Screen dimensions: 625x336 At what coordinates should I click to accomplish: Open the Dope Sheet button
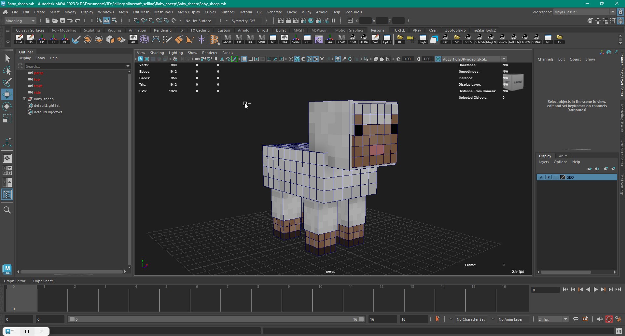pyautogui.click(x=43, y=281)
